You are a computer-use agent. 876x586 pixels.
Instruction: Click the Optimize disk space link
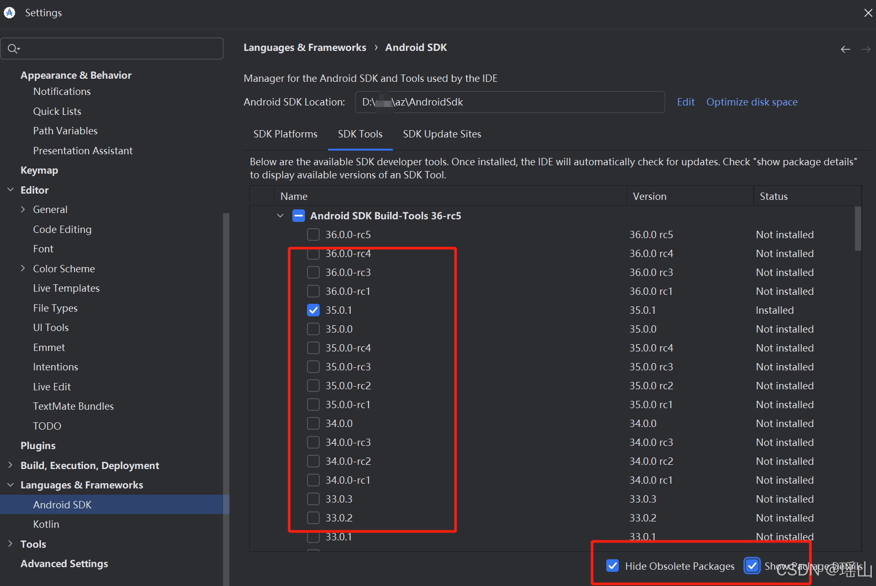coord(752,102)
